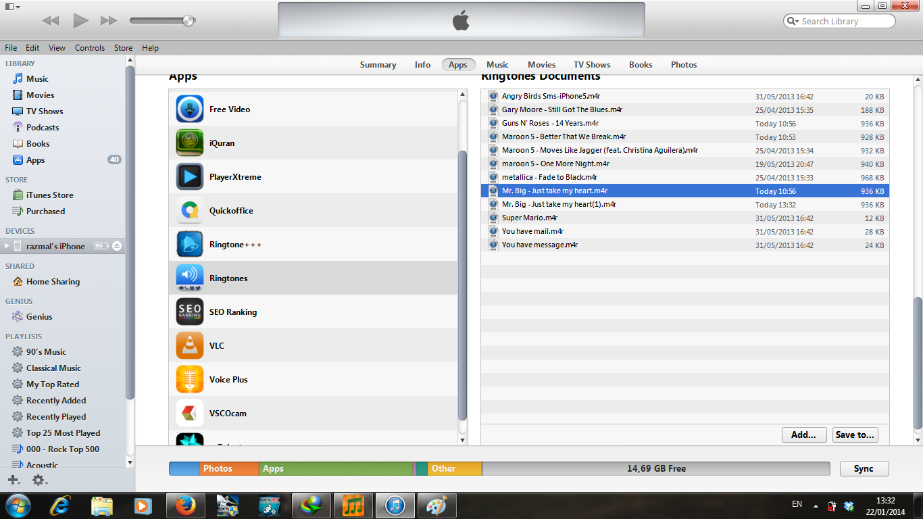Select the VSCOcam app icon
The image size is (923, 519).
[x=190, y=413]
